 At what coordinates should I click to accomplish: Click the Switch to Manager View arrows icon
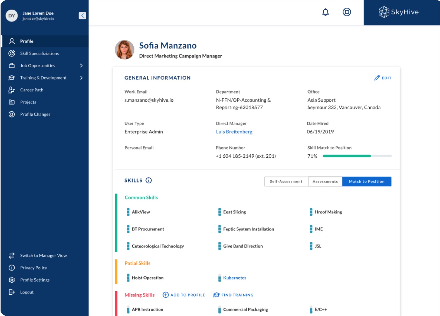coord(12,256)
